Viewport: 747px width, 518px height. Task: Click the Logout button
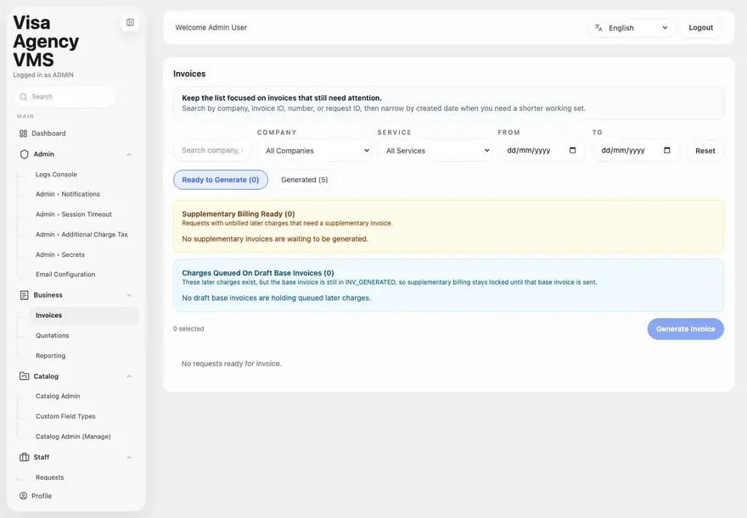(701, 28)
